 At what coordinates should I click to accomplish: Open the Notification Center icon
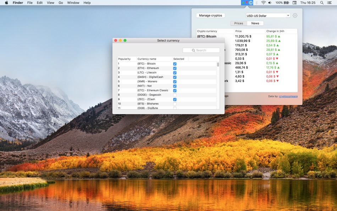click(329, 2)
